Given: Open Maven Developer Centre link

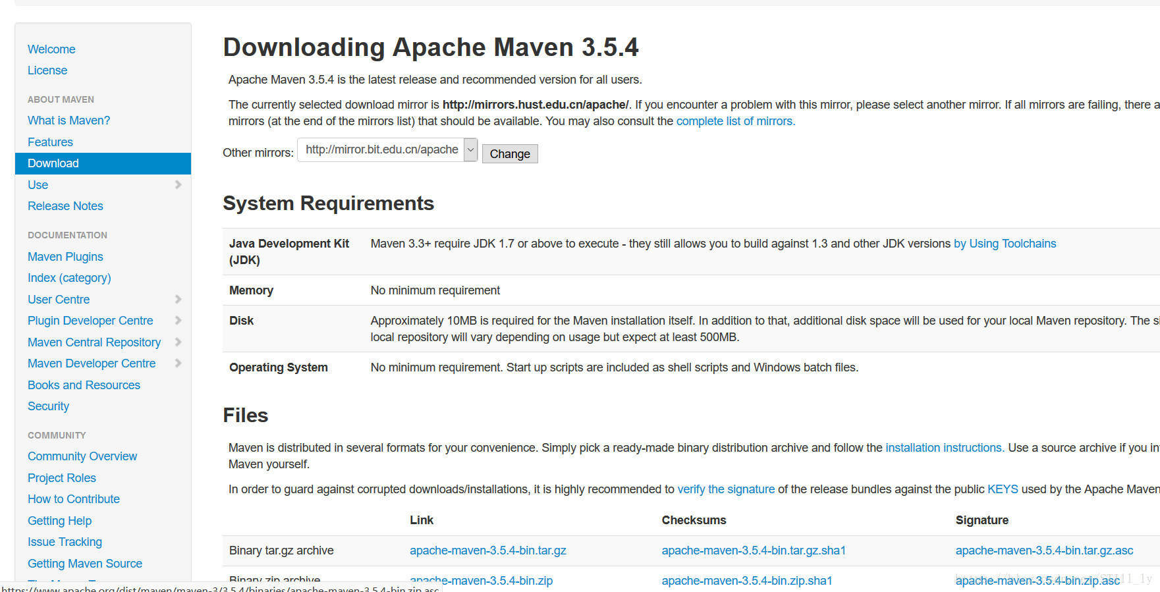Looking at the screenshot, I should click(x=92, y=363).
